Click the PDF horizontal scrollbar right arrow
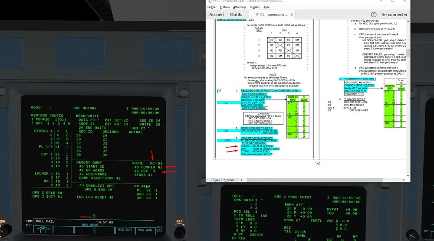 pos(404,180)
